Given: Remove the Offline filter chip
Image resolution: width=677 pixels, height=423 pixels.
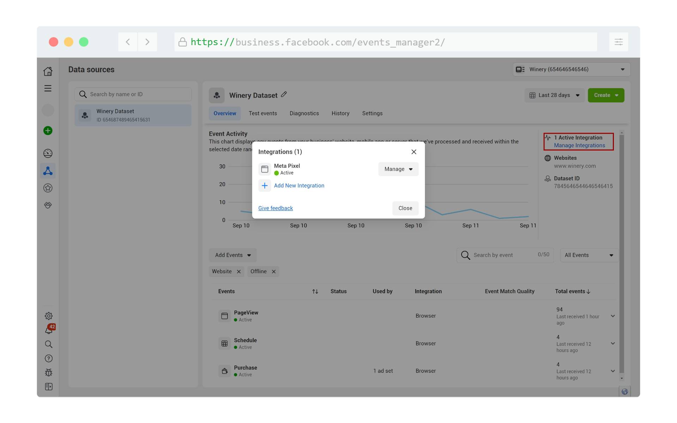Looking at the screenshot, I should coord(274,271).
